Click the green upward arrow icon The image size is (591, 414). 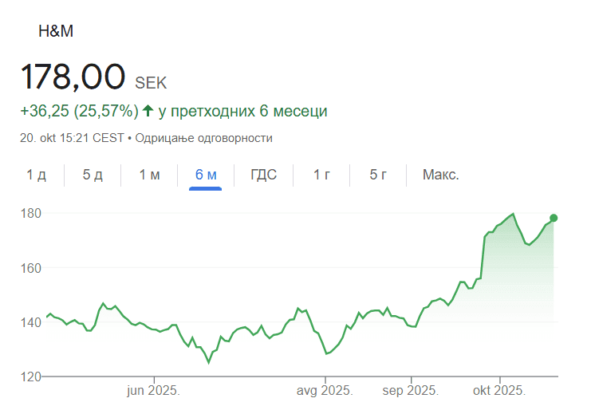[x=148, y=110]
